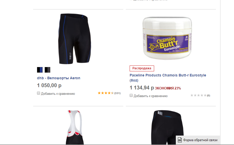234x145 pixels.
Task: Click the orange star rating for Aeron shorts
Action: pyautogui.click(x=106, y=93)
